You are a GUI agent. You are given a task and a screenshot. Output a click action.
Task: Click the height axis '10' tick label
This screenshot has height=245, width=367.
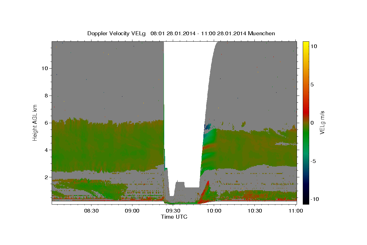(44, 68)
